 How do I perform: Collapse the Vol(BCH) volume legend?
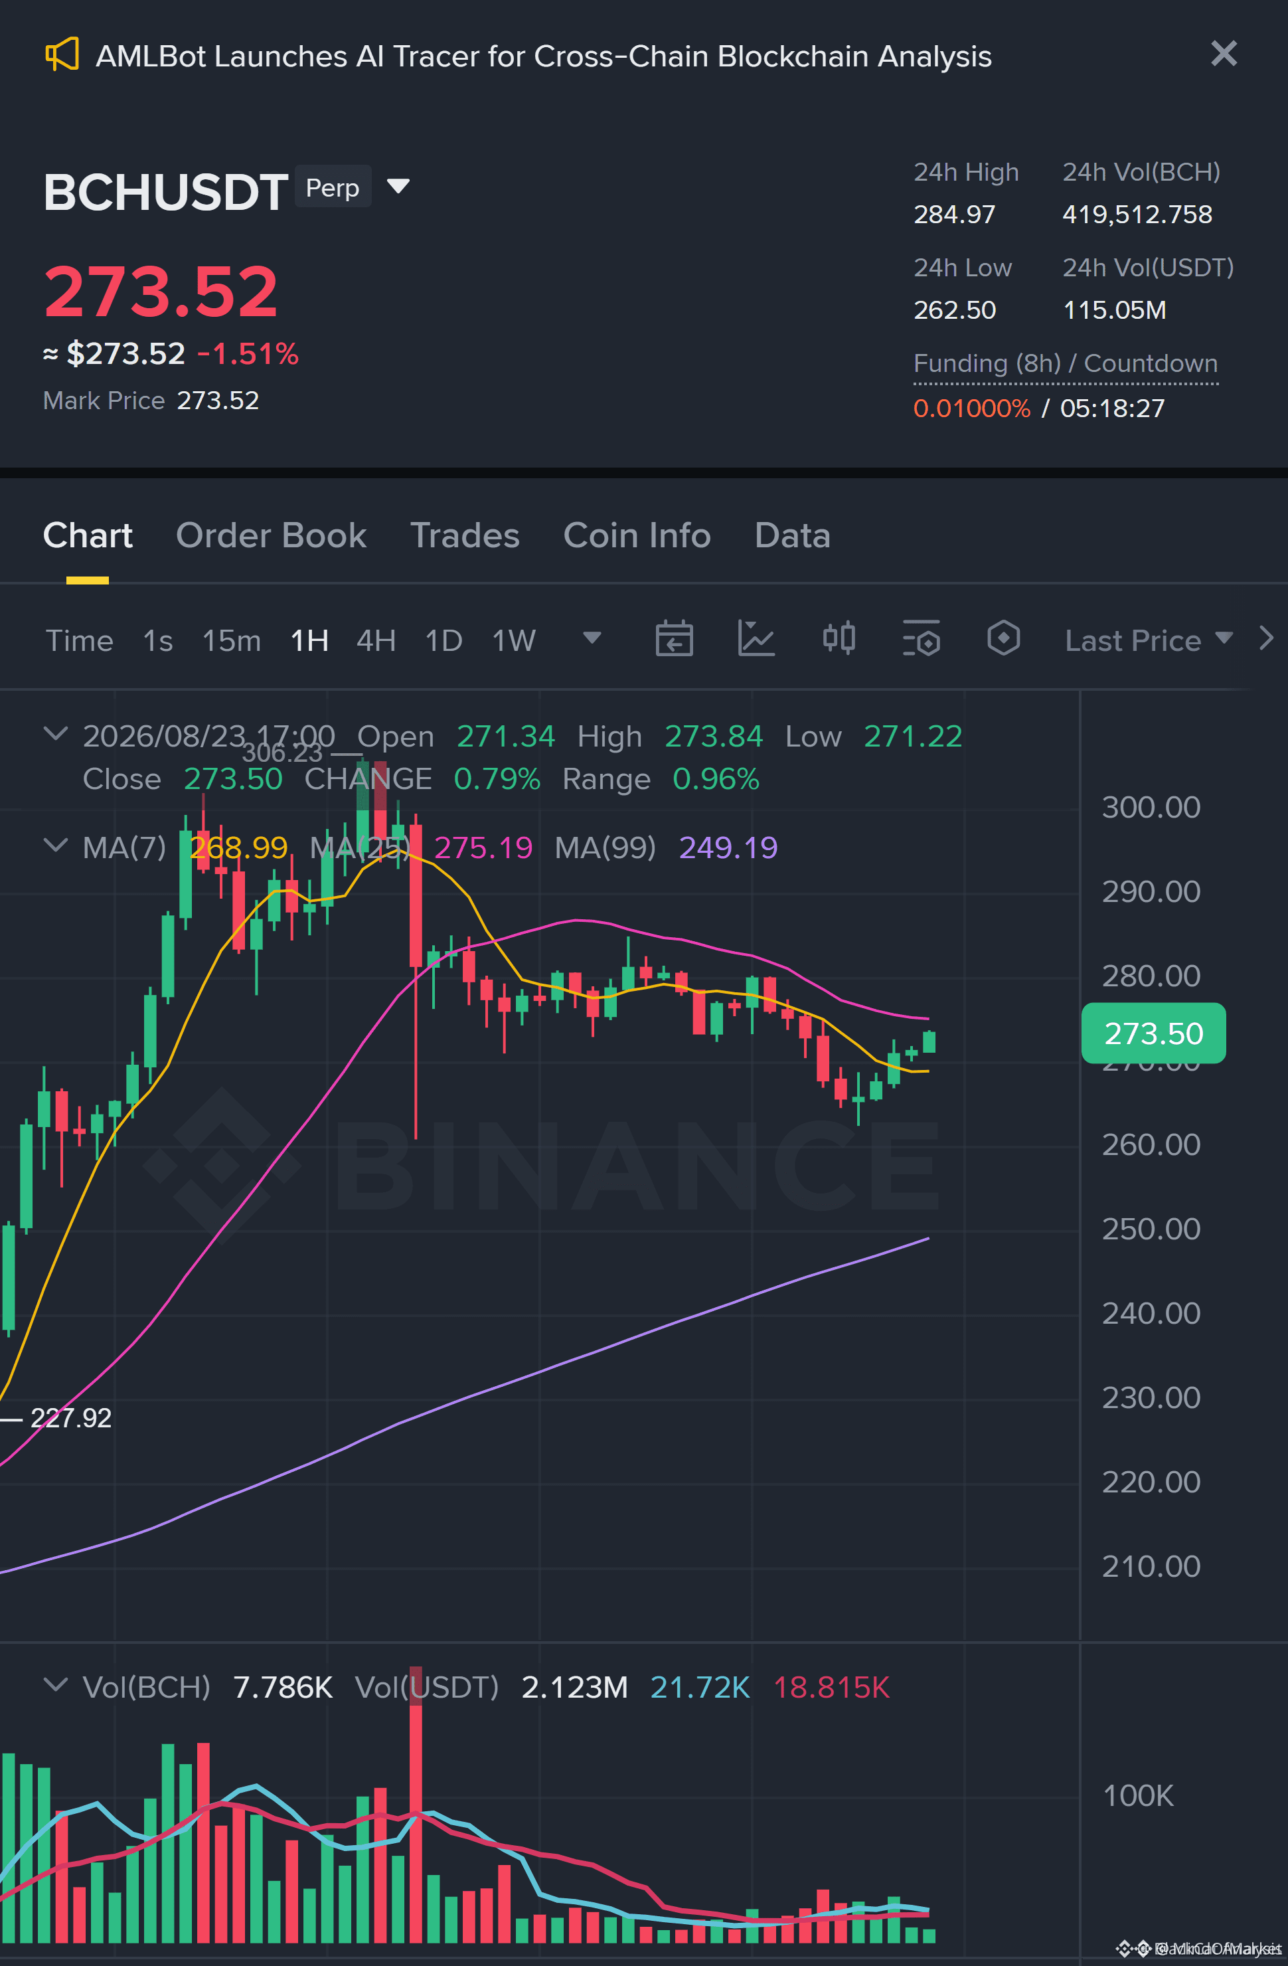click(x=55, y=1685)
